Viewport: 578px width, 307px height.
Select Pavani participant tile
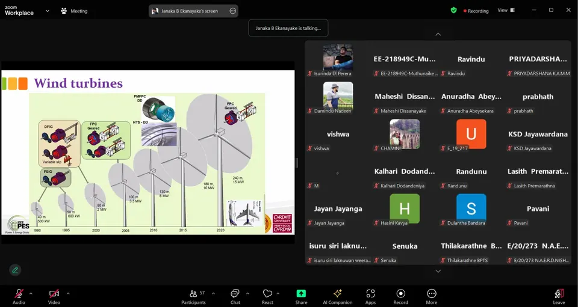pyautogui.click(x=538, y=209)
